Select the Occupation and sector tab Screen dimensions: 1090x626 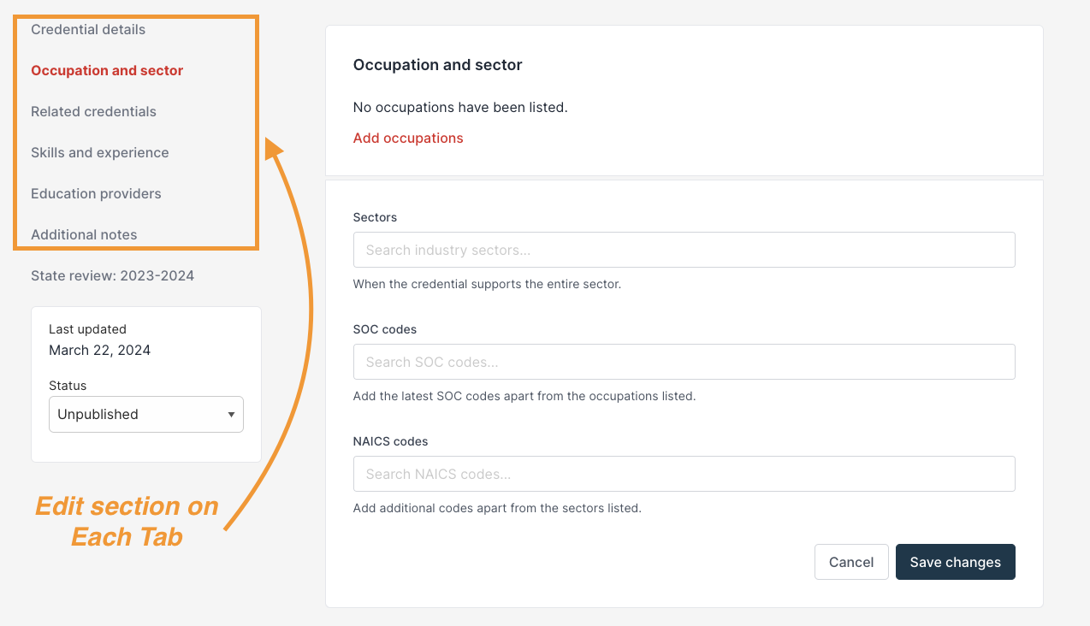pos(107,71)
